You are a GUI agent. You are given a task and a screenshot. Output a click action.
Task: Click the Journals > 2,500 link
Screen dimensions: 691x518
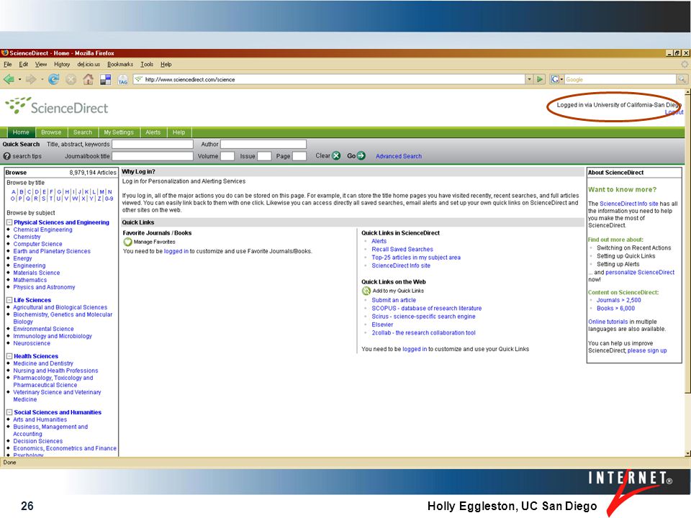(x=619, y=301)
